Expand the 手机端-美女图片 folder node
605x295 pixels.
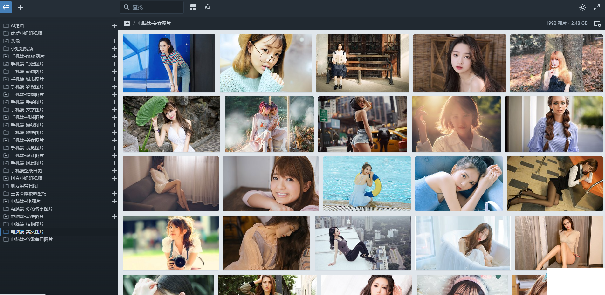tap(6, 140)
